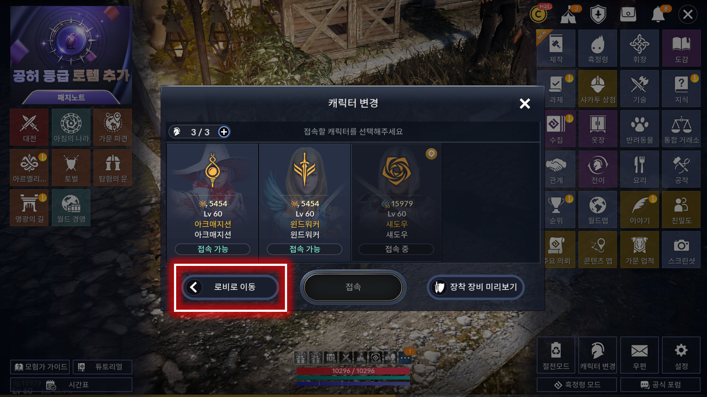Close the 캐릭터 변경 dialog

[525, 104]
